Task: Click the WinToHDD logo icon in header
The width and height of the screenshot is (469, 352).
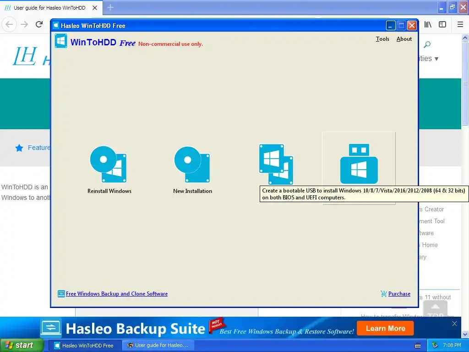Action: pyautogui.click(x=61, y=41)
